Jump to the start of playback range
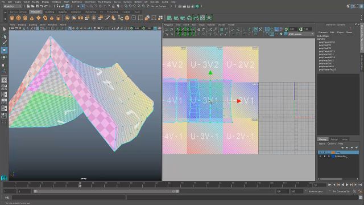The height and width of the screenshot is (205, 364). (330, 184)
